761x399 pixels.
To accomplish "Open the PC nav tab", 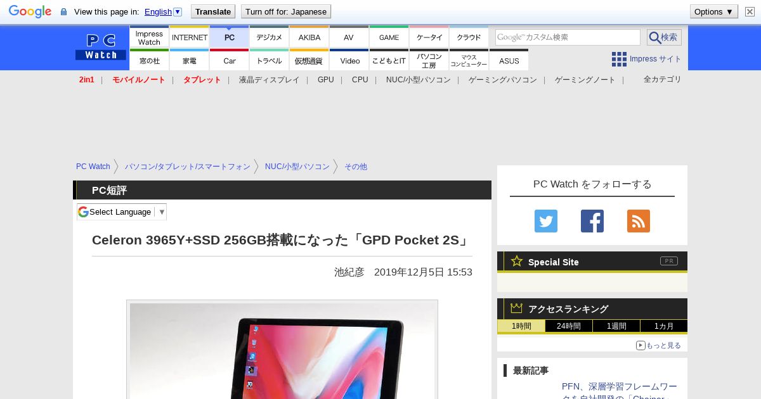I will 230,37.
